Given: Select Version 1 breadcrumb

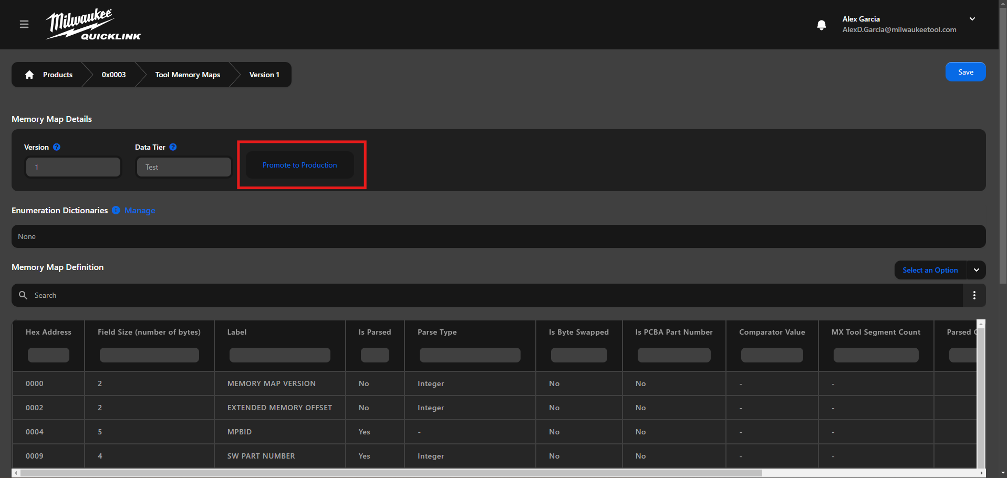Looking at the screenshot, I should pos(264,75).
